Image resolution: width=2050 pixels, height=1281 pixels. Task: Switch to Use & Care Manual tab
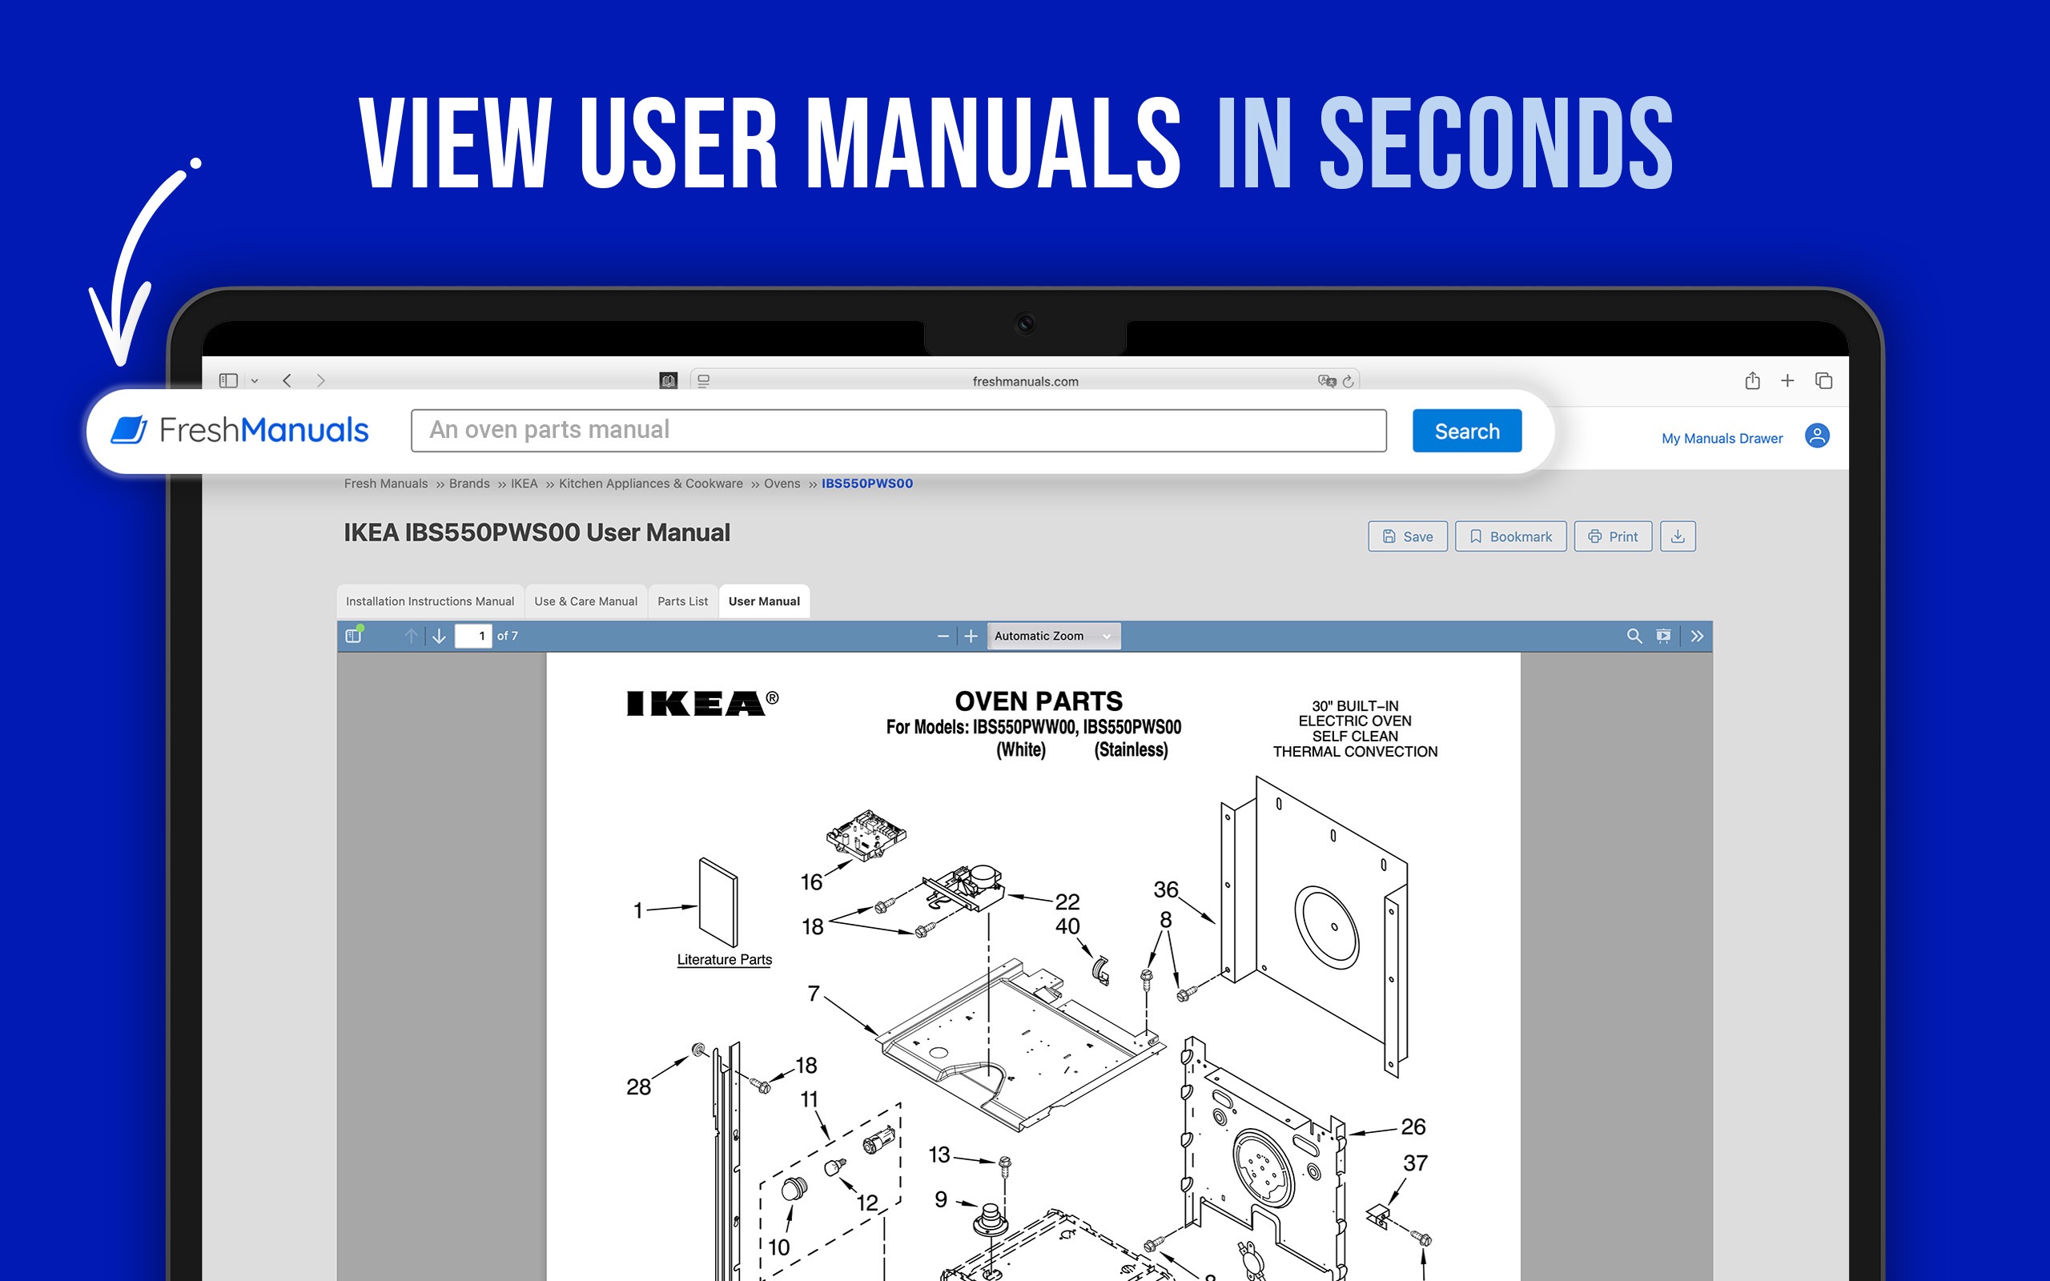[x=585, y=601]
